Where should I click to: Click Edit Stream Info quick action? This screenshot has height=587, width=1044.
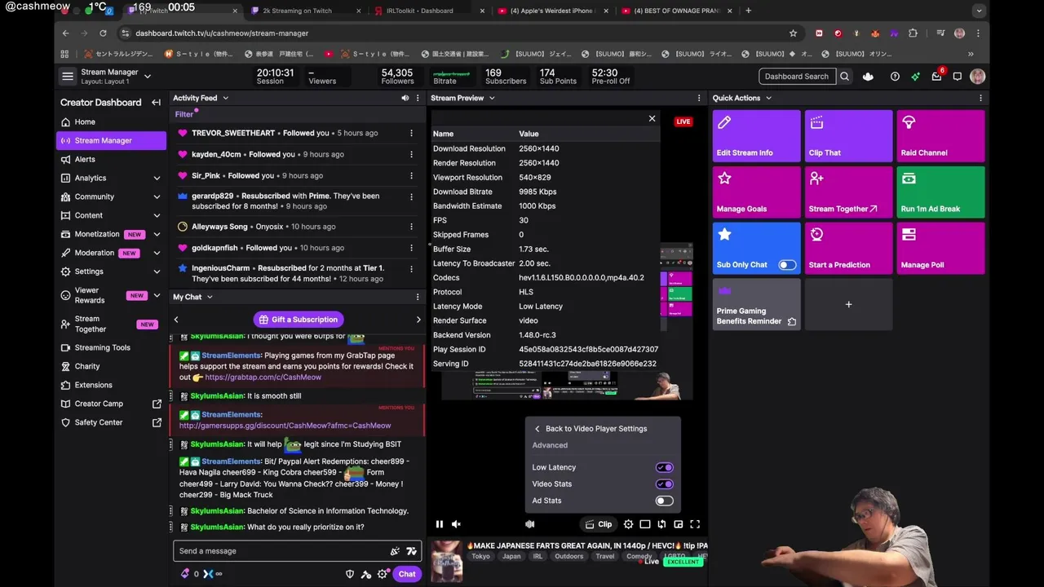pyautogui.click(x=757, y=135)
